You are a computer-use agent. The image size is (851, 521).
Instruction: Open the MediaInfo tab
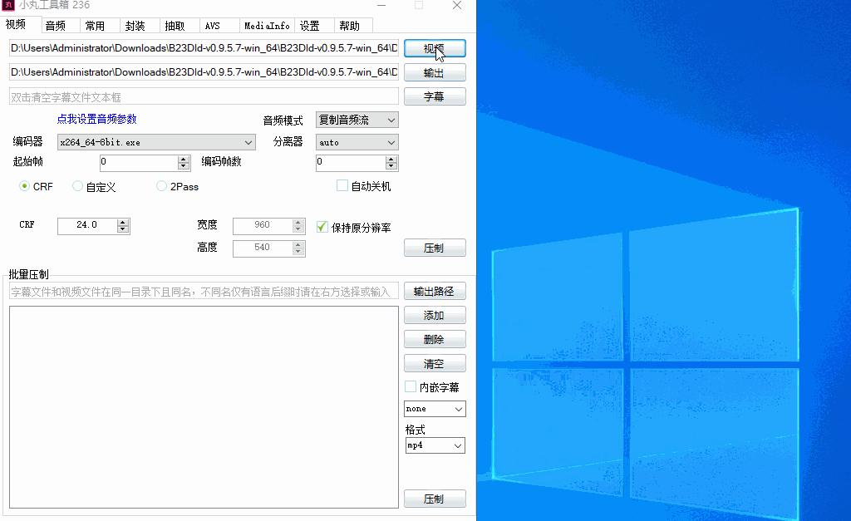coord(266,25)
